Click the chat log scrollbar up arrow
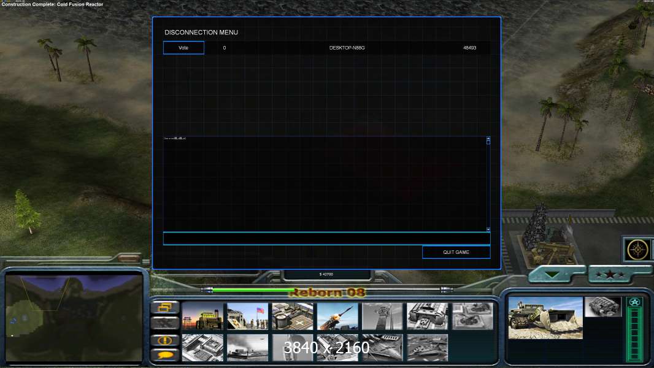 click(x=488, y=139)
